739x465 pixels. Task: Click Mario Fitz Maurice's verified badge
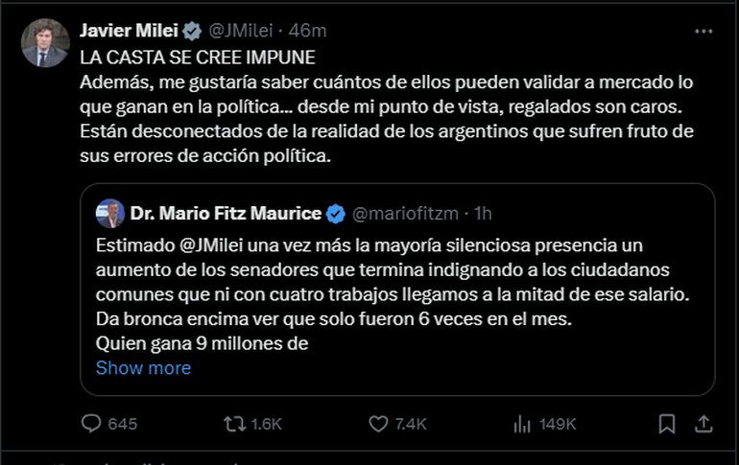tap(336, 213)
